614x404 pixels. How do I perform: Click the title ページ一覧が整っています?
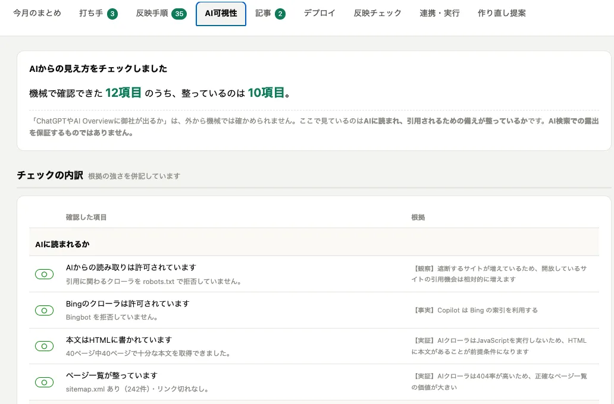tap(112, 375)
